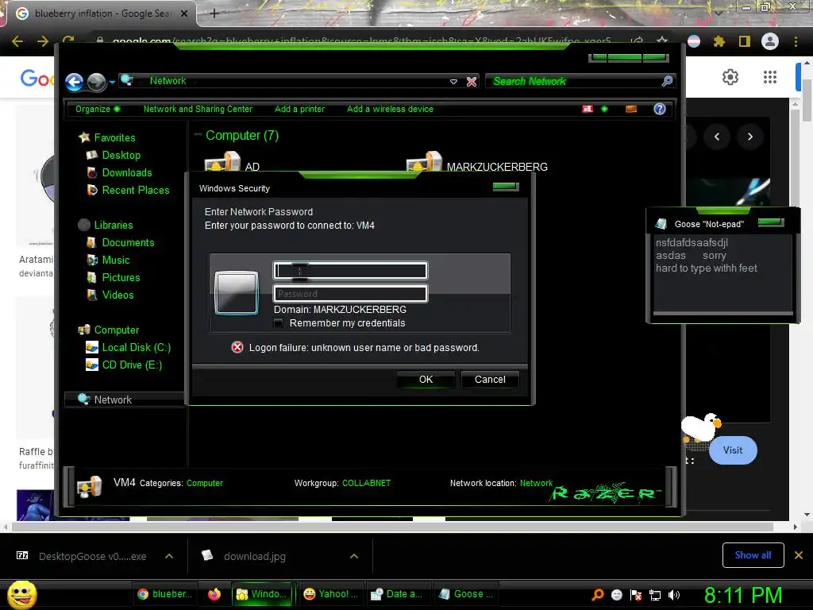Switch to Yahoo! taskbar item
813x610 pixels.
pyautogui.click(x=331, y=594)
